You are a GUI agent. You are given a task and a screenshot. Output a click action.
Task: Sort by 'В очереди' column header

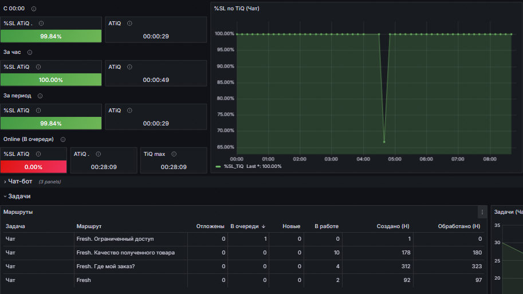[247, 226]
